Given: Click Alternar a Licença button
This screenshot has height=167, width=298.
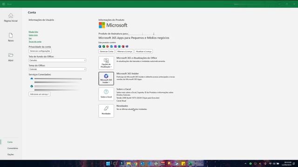Looking at the screenshot, I should pyautogui.click(x=124, y=51).
